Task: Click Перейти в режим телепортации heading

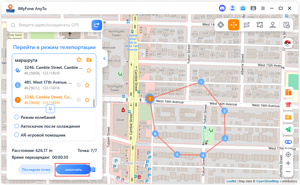Action: [54, 47]
